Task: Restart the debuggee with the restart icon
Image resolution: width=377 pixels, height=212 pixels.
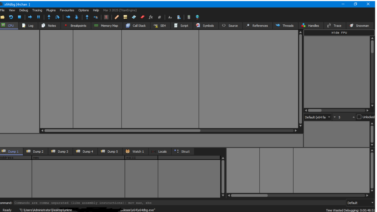Action: [11, 17]
